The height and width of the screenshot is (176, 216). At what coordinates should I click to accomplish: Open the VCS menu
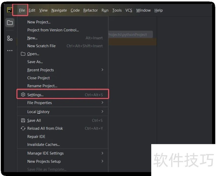tap(129, 10)
